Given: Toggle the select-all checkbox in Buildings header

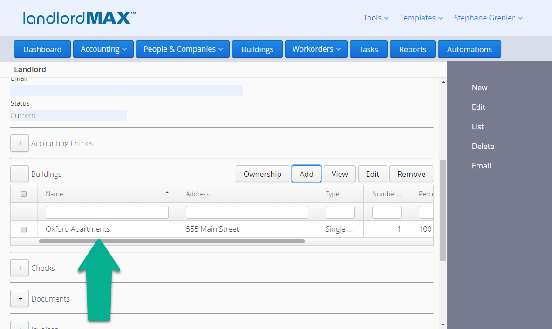Looking at the screenshot, I should (24, 194).
